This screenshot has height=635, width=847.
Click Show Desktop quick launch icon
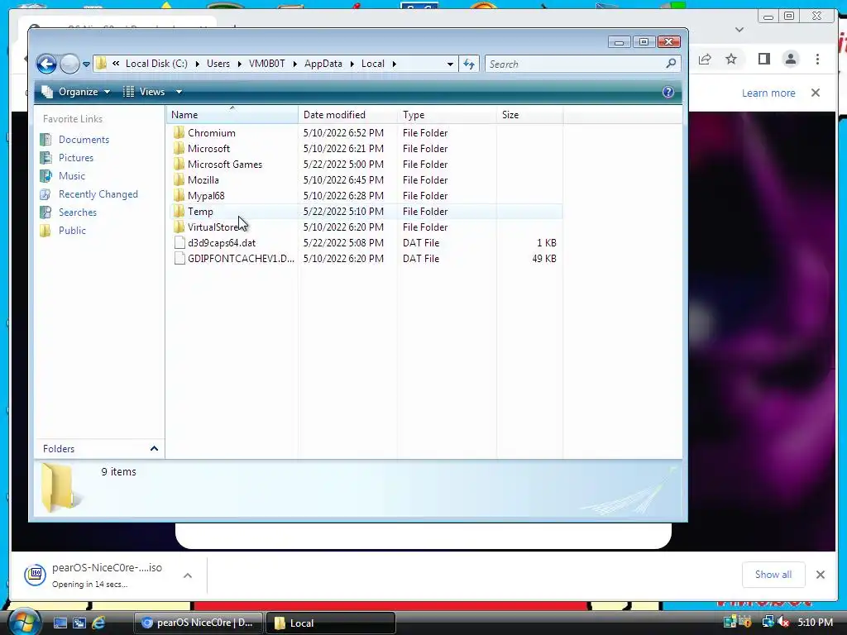tap(60, 623)
